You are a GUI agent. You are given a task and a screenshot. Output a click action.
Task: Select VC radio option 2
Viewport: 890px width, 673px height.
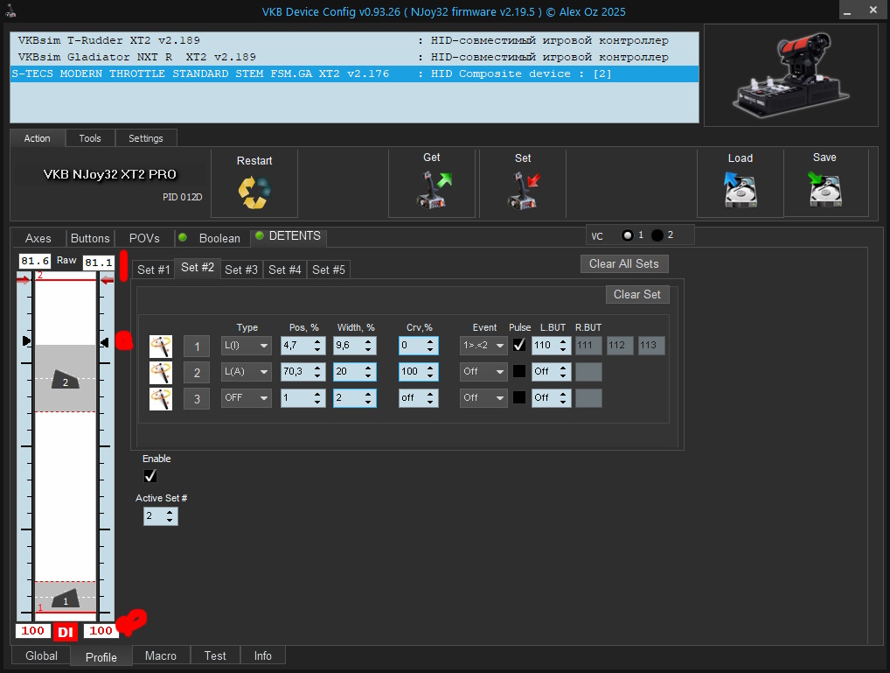pos(657,235)
